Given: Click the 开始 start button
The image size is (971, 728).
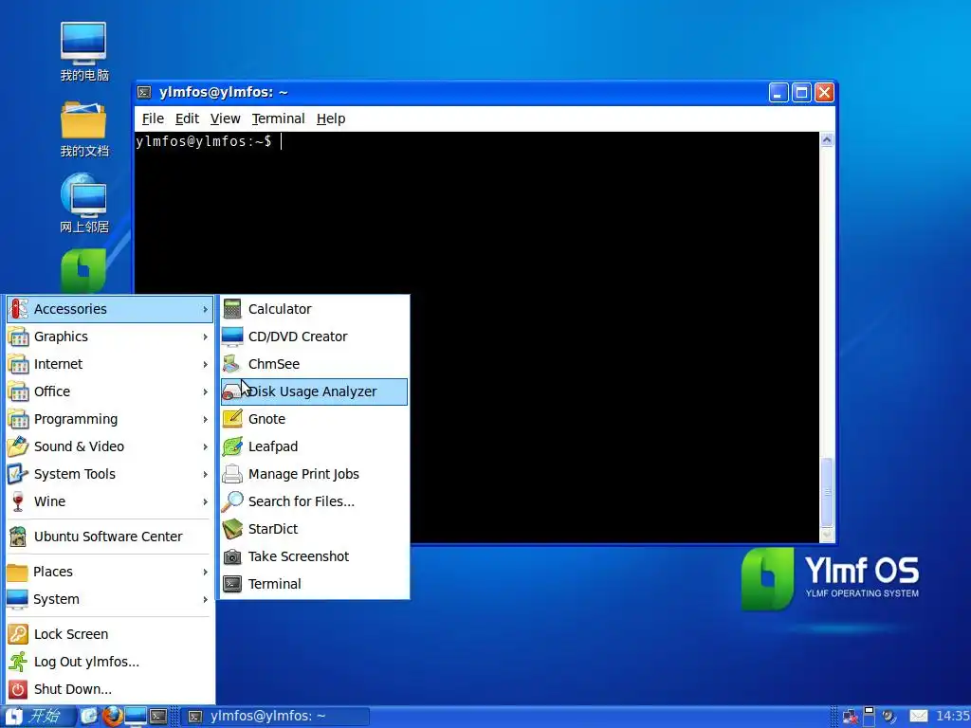Looking at the screenshot, I should [38, 717].
